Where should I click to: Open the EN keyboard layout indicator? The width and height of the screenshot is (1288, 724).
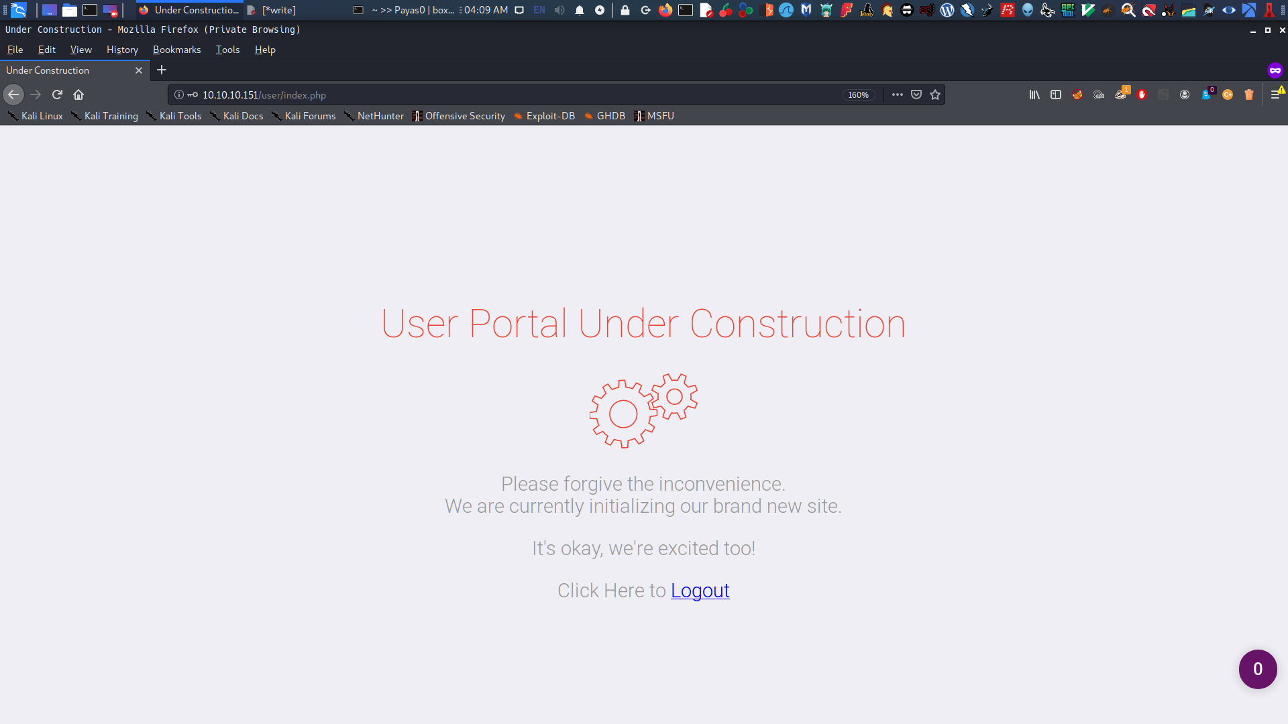tap(539, 10)
